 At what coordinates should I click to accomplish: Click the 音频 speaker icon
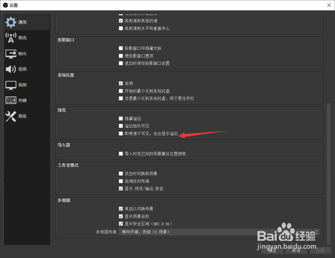pos(11,69)
